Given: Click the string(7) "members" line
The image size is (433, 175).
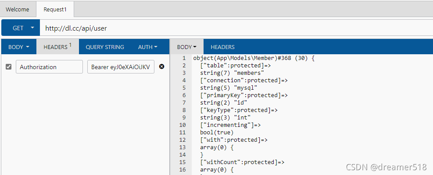Looking at the screenshot, I should pos(232,73).
